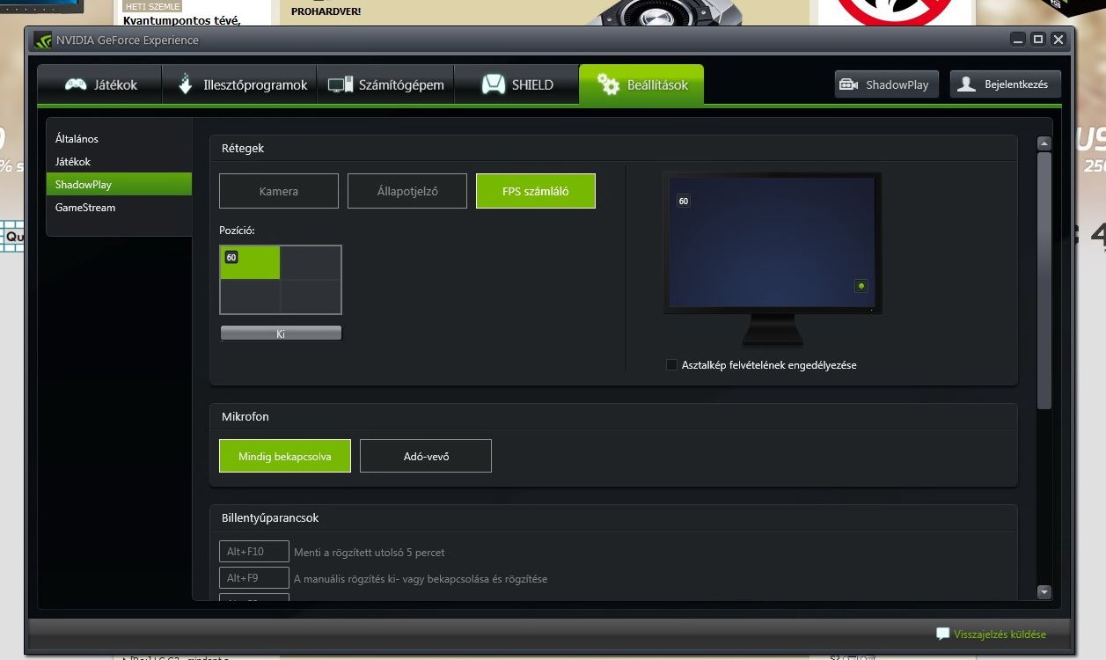
Task: Select the FPS számláló overlay button
Action: point(536,191)
